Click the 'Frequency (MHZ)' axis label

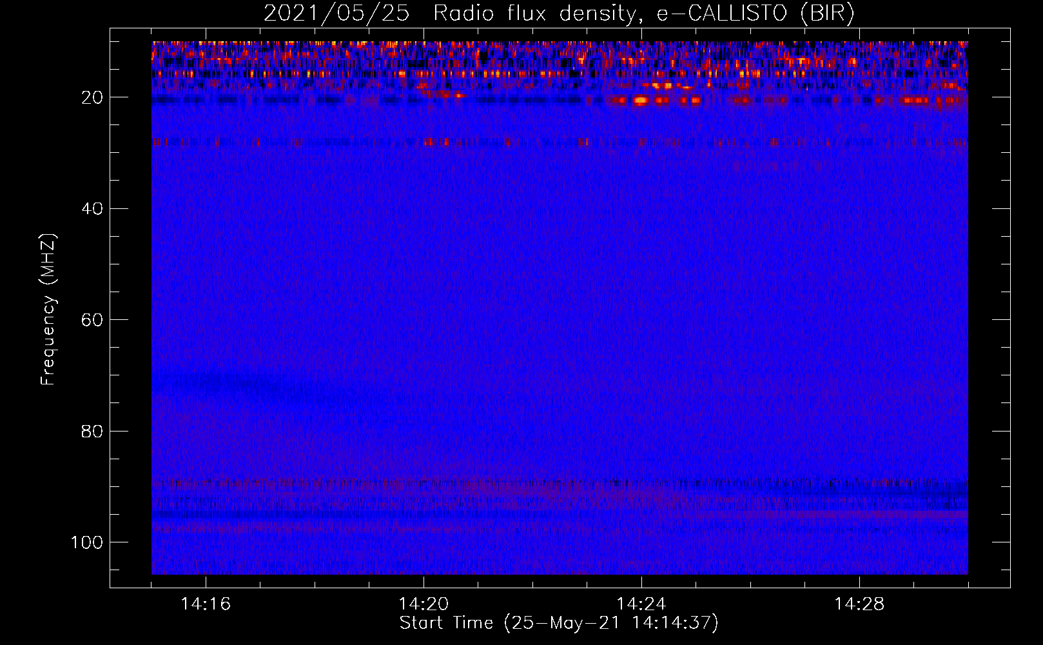[48, 309]
